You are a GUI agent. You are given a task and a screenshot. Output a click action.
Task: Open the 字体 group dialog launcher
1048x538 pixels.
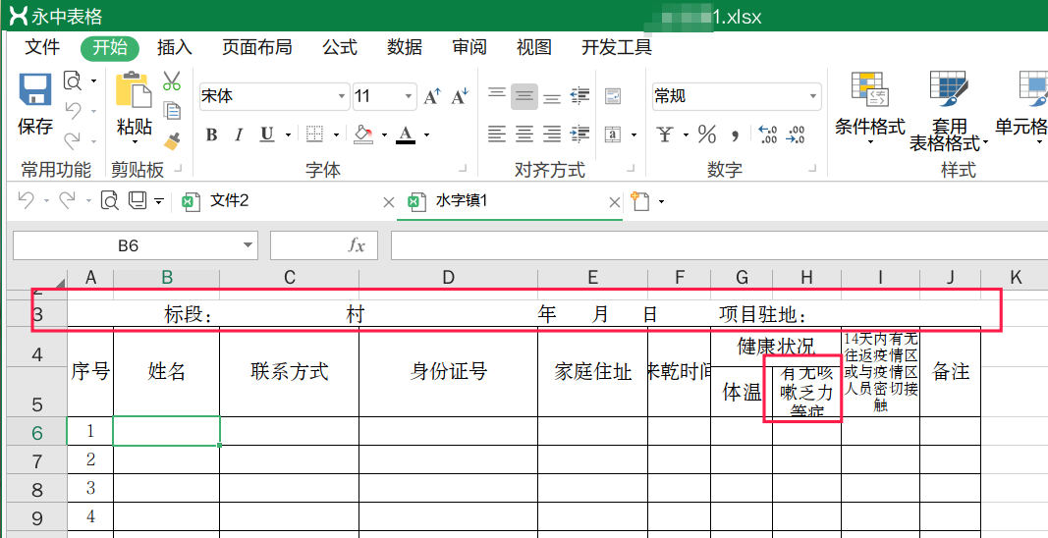463,171
